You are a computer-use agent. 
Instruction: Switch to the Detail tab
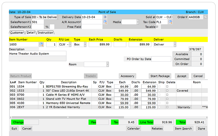click(x=31, y=32)
